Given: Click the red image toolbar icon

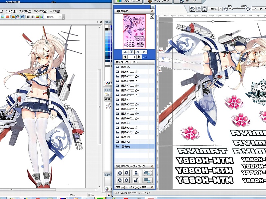Looking at the screenshot, I should point(7,17).
